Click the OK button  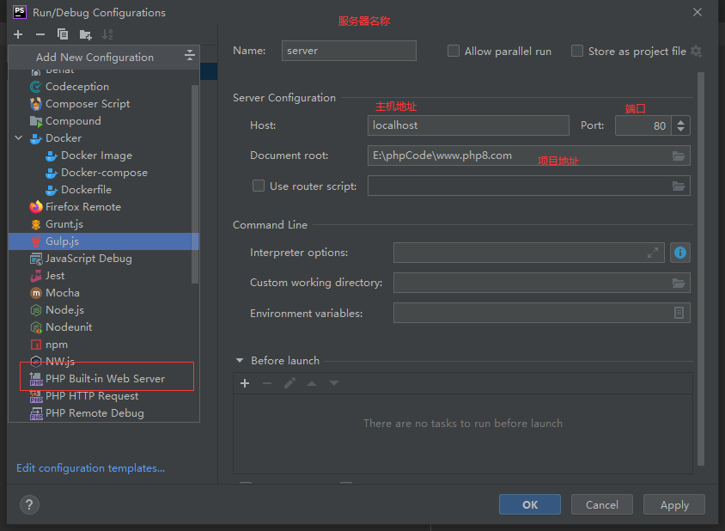point(530,504)
